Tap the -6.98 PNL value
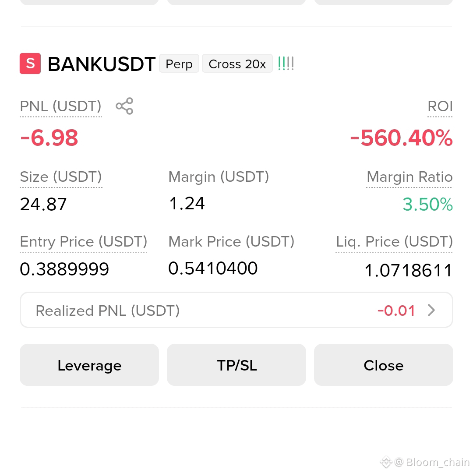Viewport: 473px width, 473px height. [x=49, y=138]
